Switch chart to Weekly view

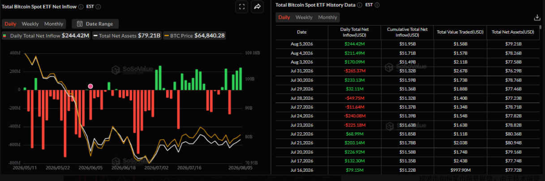click(x=30, y=24)
